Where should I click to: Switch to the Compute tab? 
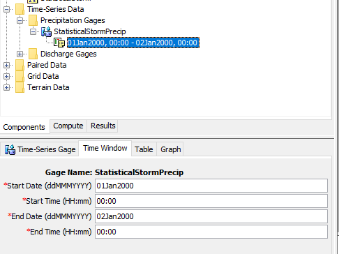tap(68, 126)
